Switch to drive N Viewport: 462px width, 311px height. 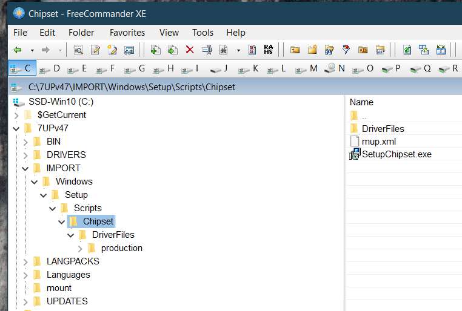point(335,68)
